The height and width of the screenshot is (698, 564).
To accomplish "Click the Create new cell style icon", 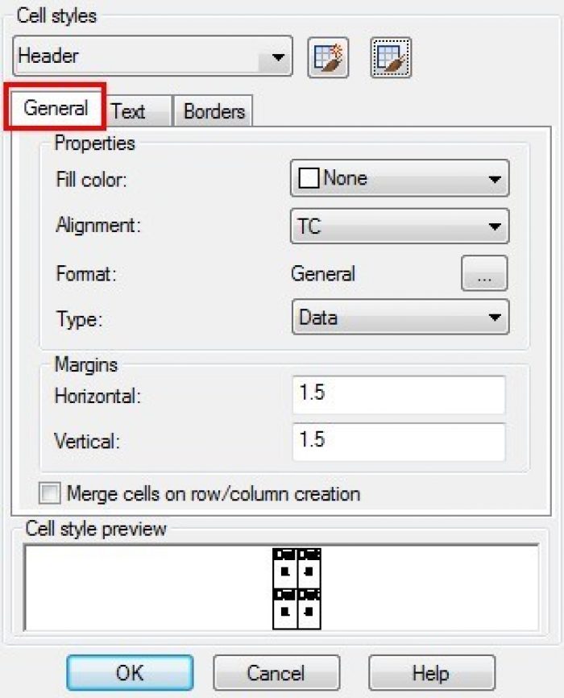I will tap(328, 58).
